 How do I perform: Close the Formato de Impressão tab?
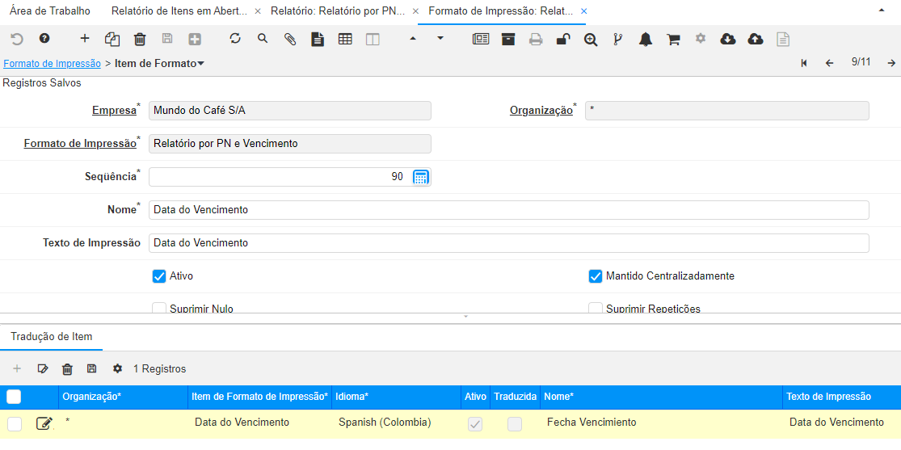pyautogui.click(x=583, y=11)
